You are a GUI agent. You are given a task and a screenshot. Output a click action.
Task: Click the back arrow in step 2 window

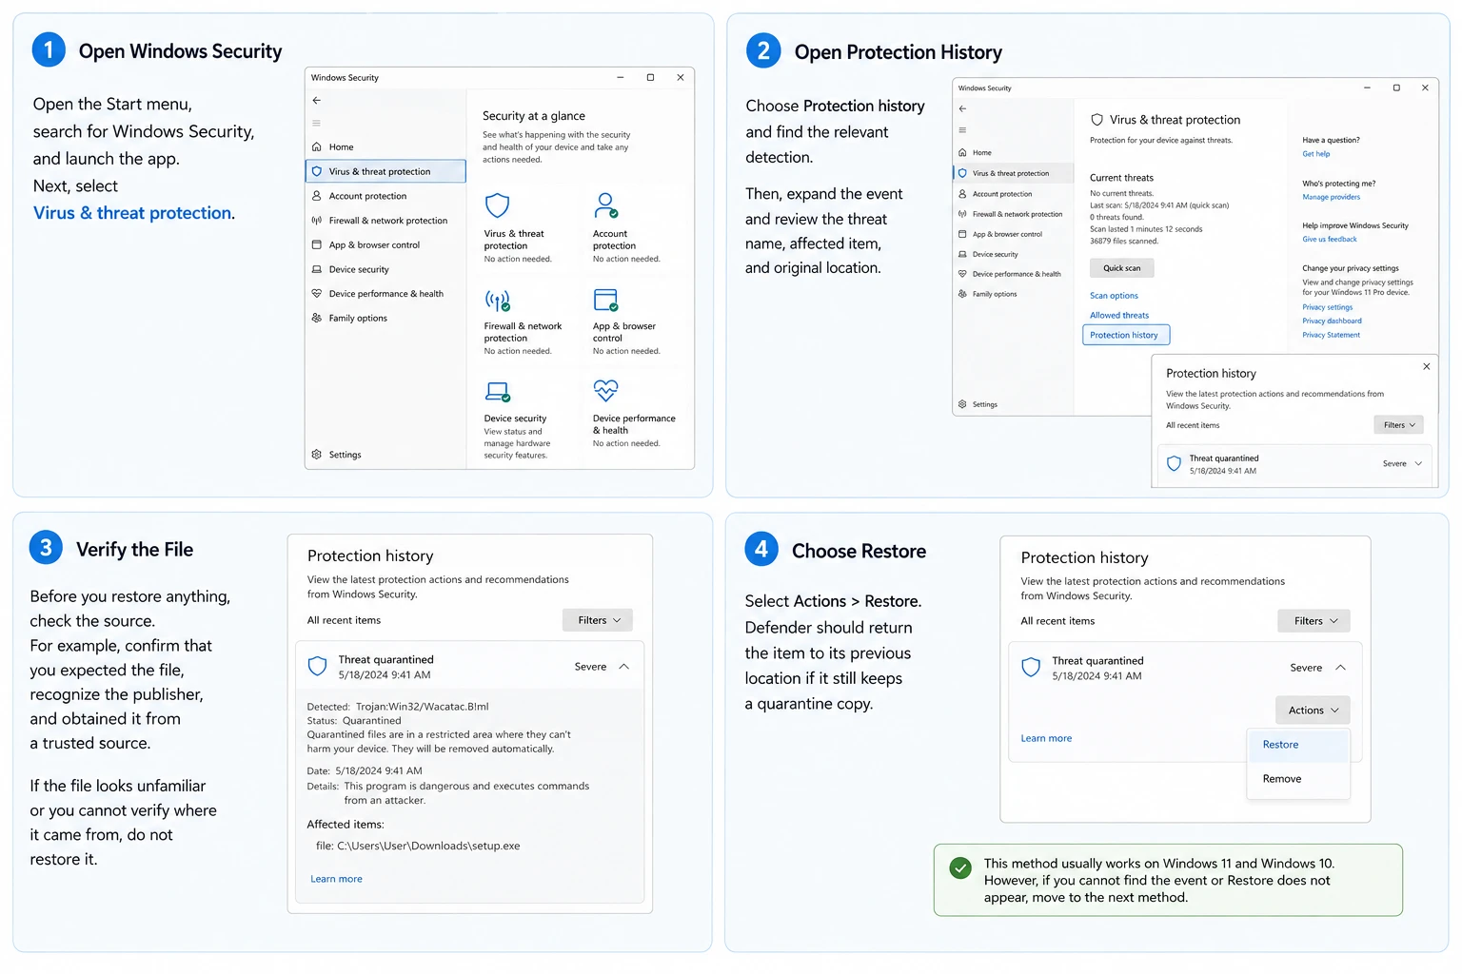click(962, 108)
